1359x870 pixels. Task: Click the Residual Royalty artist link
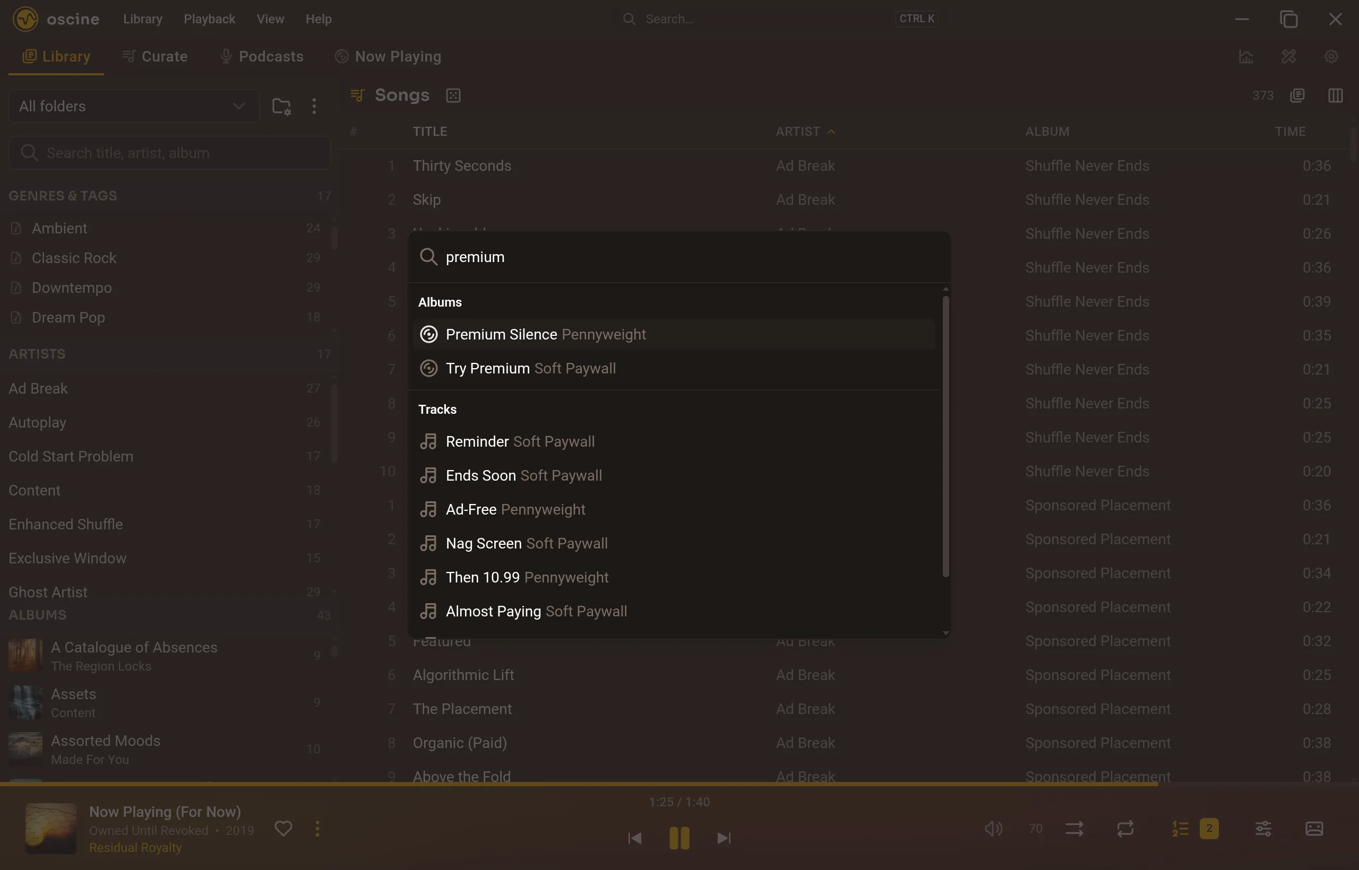tap(135, 847)
